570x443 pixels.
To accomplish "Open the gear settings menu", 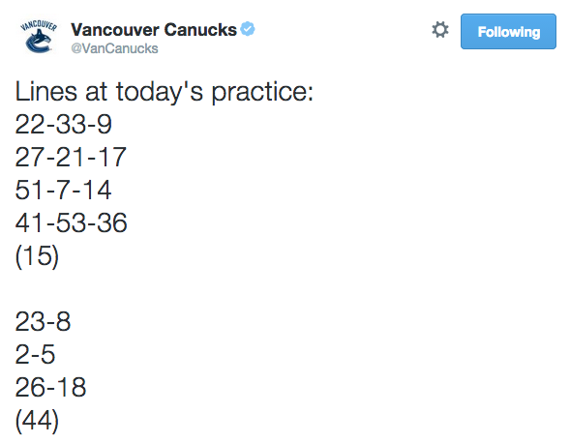I will coord(440,30).
